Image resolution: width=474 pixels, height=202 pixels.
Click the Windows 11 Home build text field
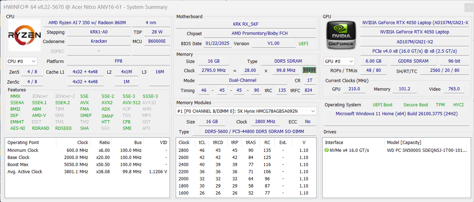tap(397, 114)
